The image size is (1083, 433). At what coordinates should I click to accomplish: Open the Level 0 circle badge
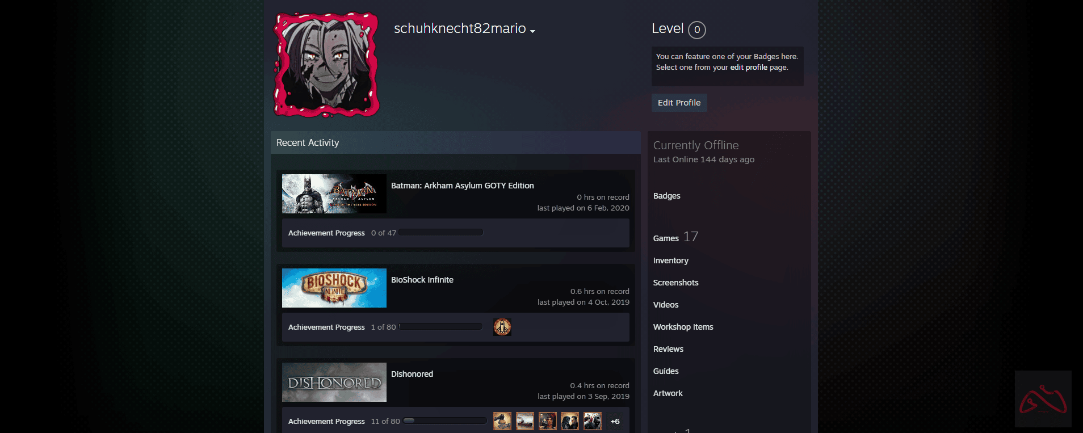(x=697, y=30)
